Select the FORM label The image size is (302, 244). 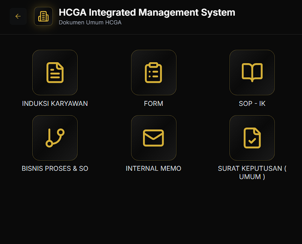pos(154,104)
